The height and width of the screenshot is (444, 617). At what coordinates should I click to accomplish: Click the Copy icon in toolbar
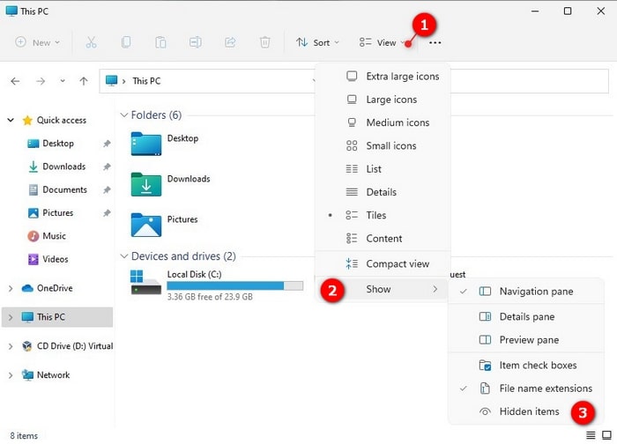pos(126,42)
